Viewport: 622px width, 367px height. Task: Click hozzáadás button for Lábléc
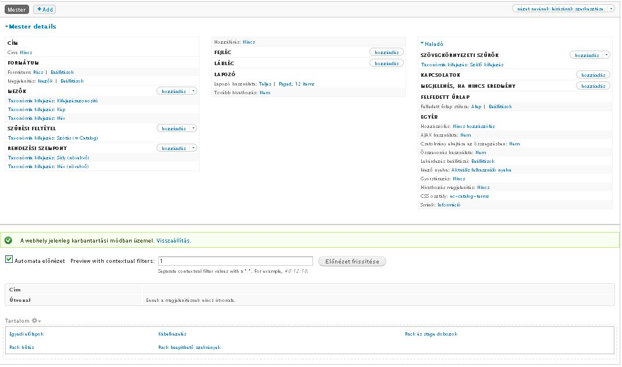coord(386,63)
